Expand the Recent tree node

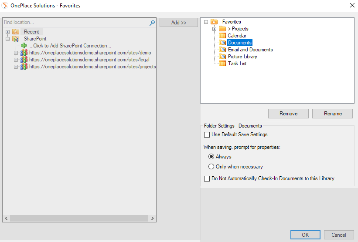point(7,32)
